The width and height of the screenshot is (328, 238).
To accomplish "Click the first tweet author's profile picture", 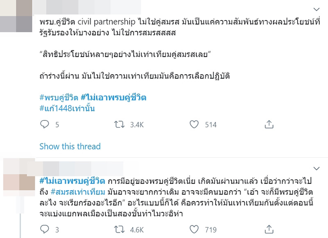I will [16, 11].
